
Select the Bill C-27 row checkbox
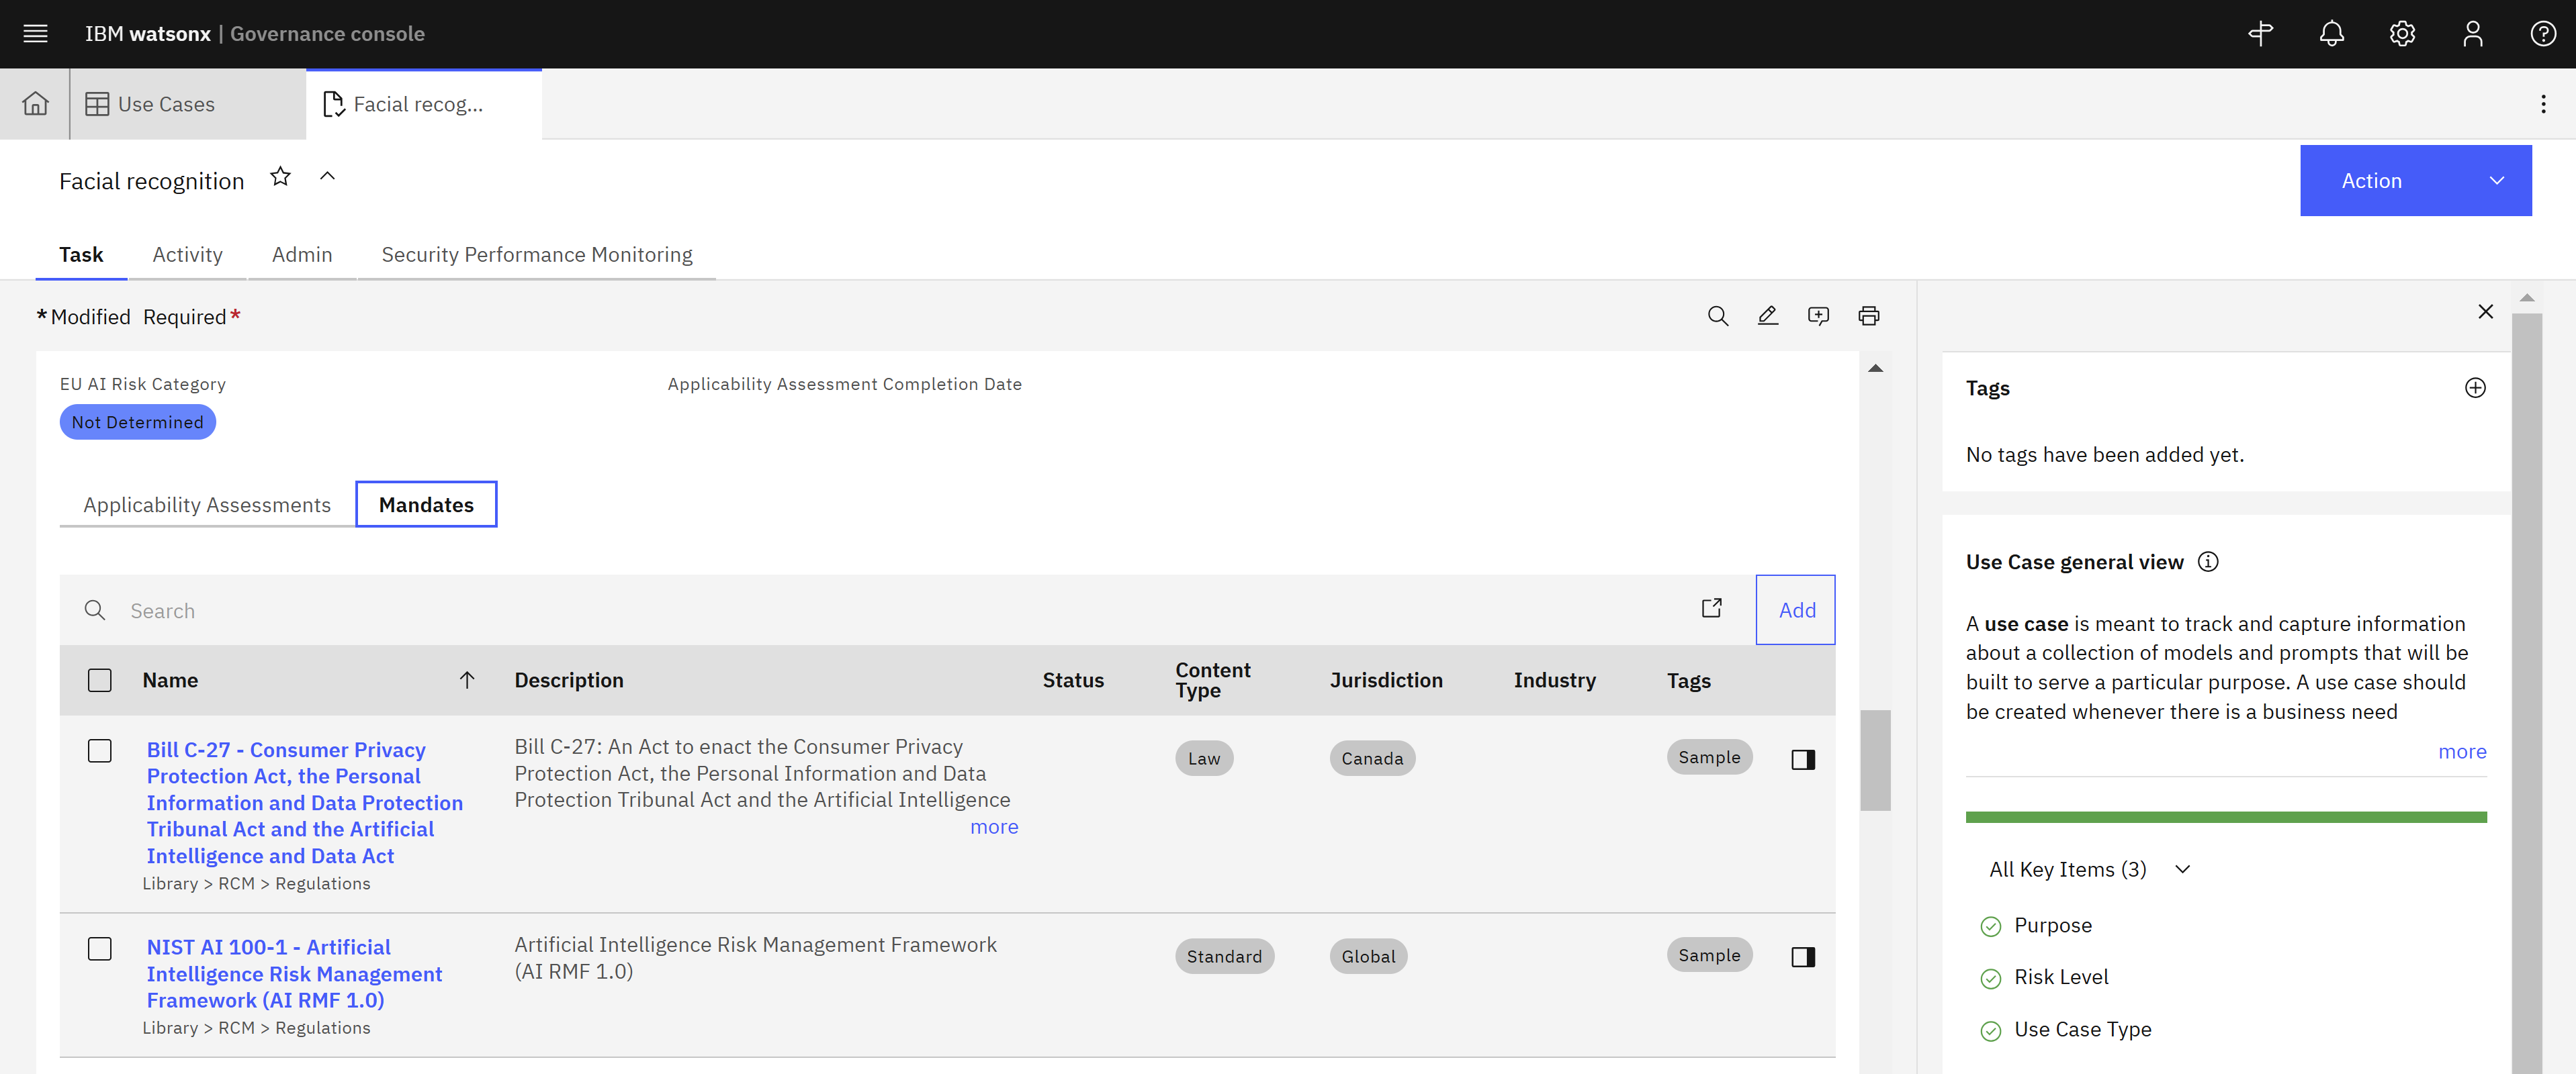100,750
